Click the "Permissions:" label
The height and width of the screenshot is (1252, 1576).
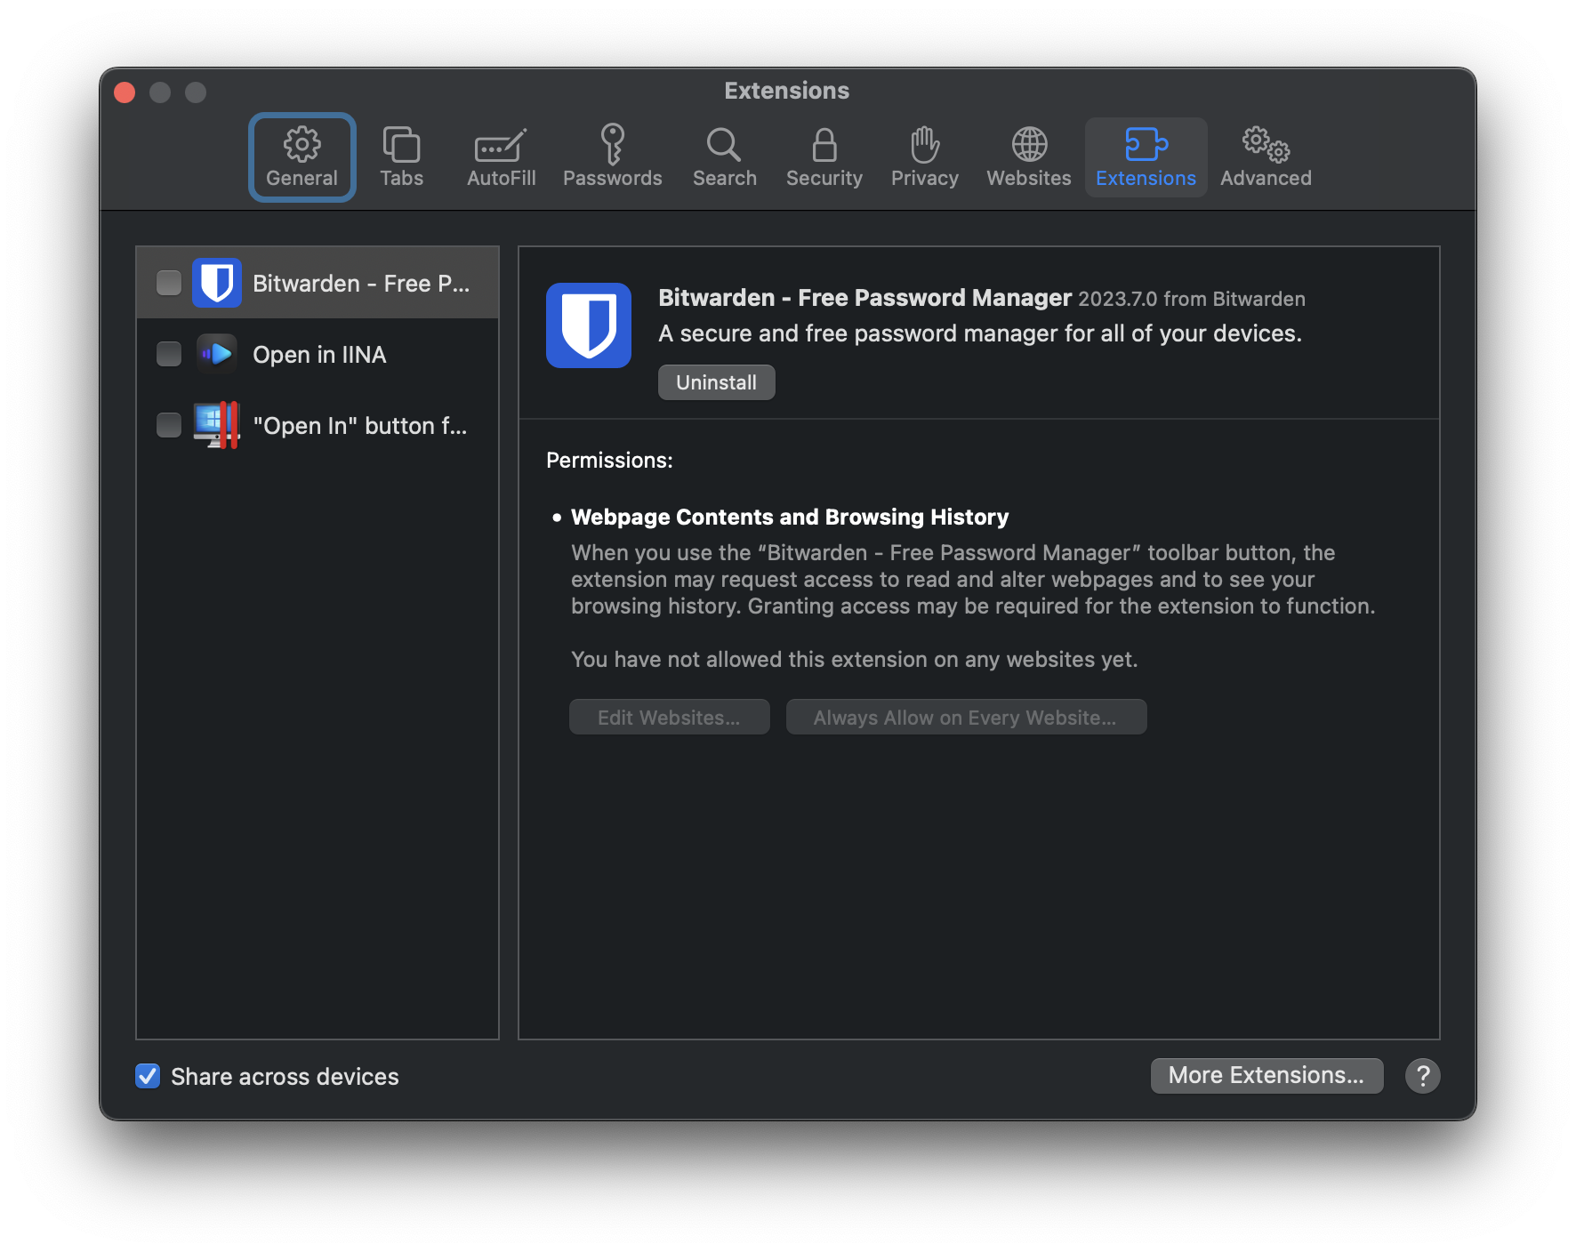point(609,461)
